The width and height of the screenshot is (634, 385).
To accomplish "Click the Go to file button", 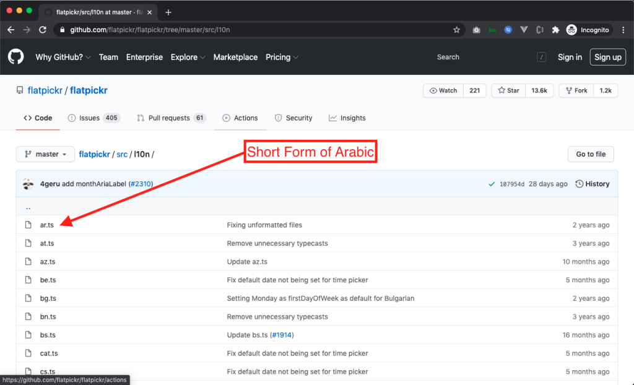I will tap(591, 154).
